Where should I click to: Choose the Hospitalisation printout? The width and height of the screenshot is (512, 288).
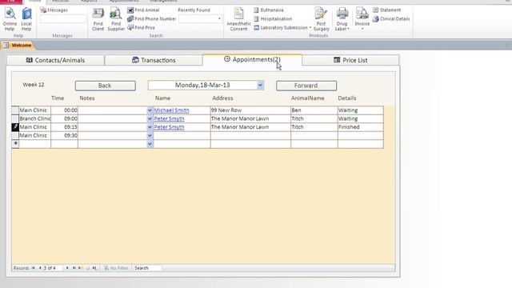273,19
